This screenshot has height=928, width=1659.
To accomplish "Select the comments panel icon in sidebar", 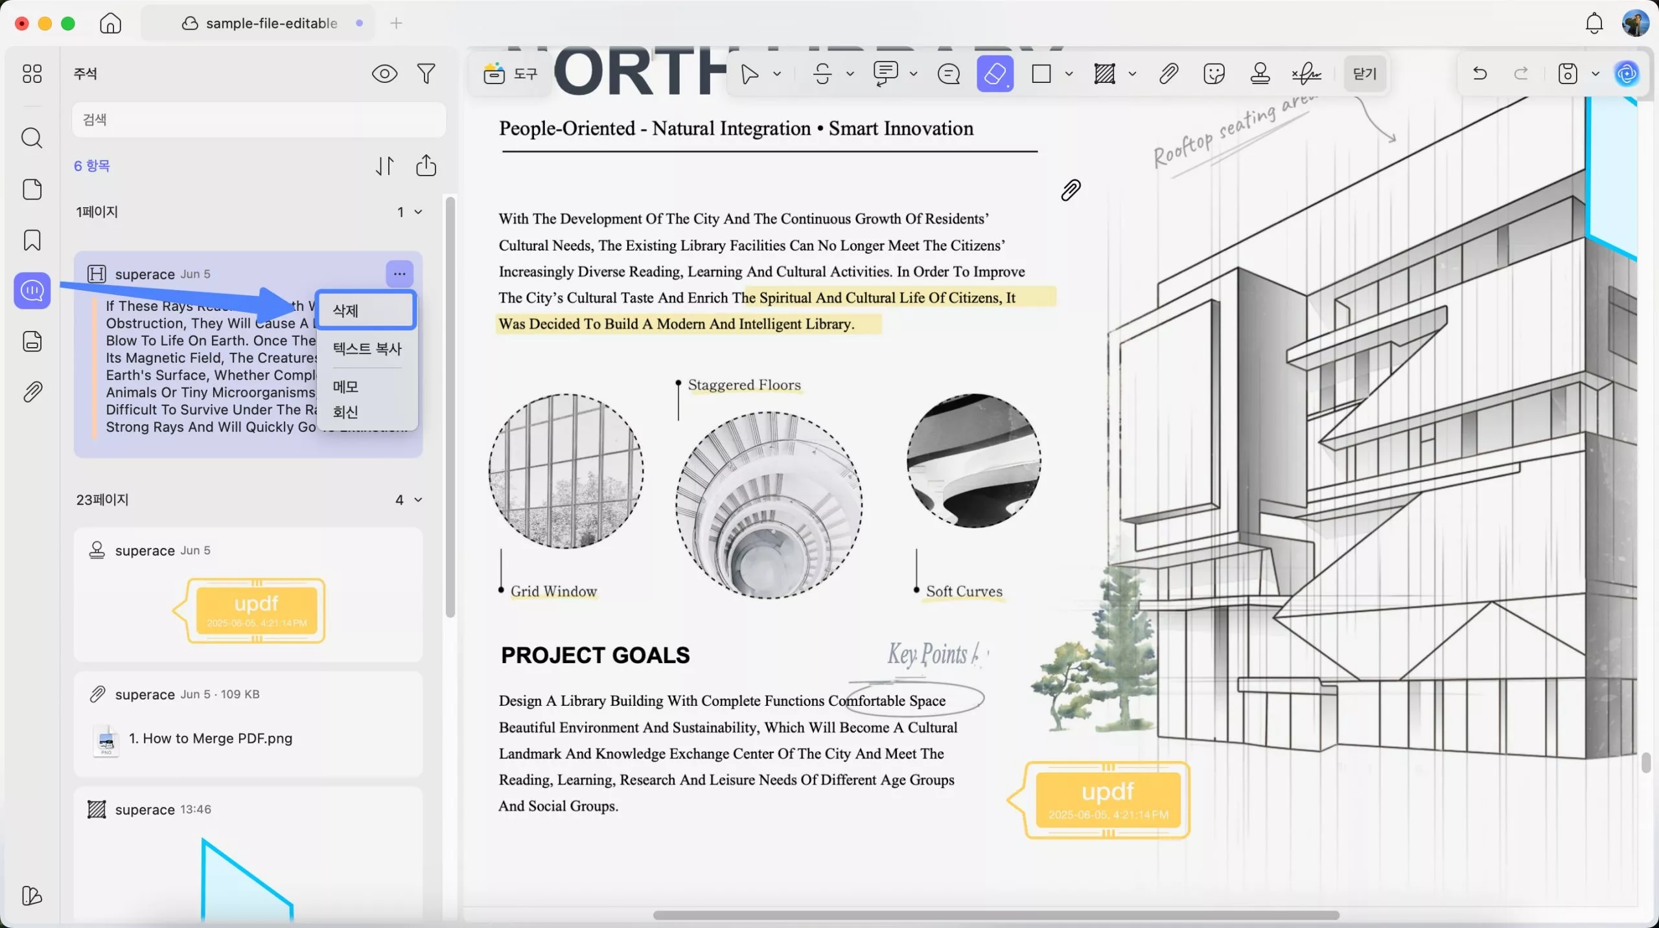I will [32, 291].
